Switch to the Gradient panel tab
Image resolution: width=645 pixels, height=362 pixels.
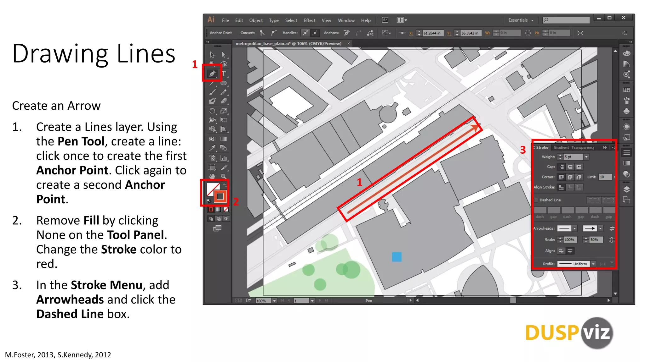pyautogui.click(x=561, y=147)
